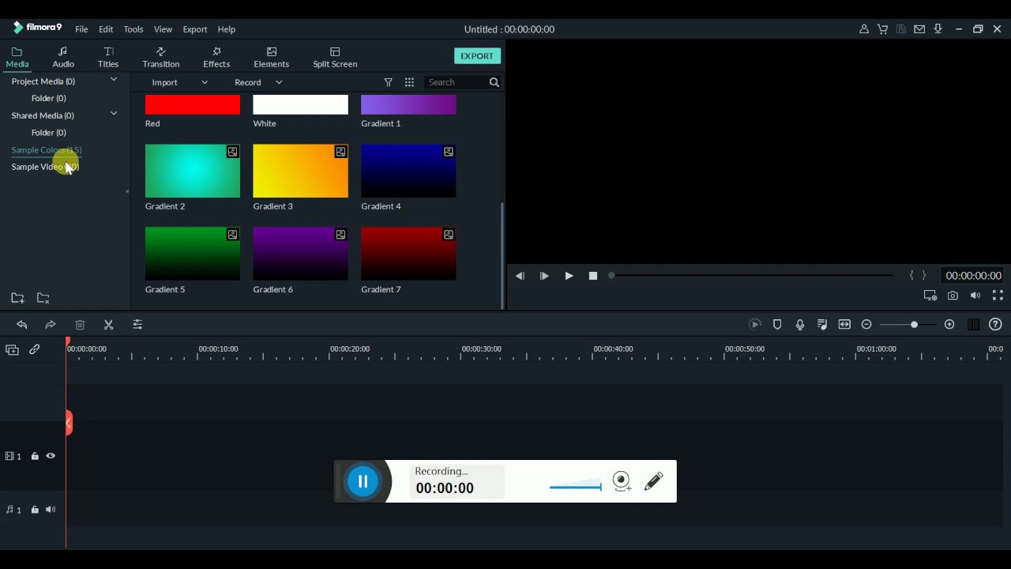Screen dimensions: 1011x569
Task: Click the voiceover microphone icon
Action: [x=800, y=325]
